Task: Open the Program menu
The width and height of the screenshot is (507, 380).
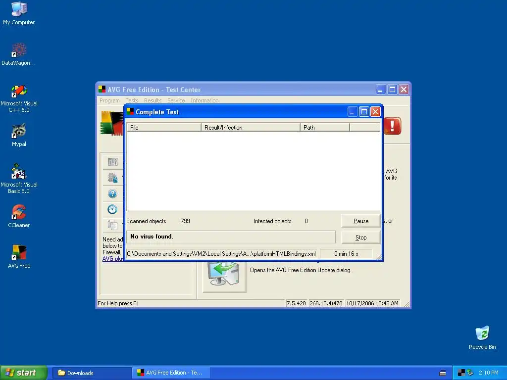Action: 109,100
